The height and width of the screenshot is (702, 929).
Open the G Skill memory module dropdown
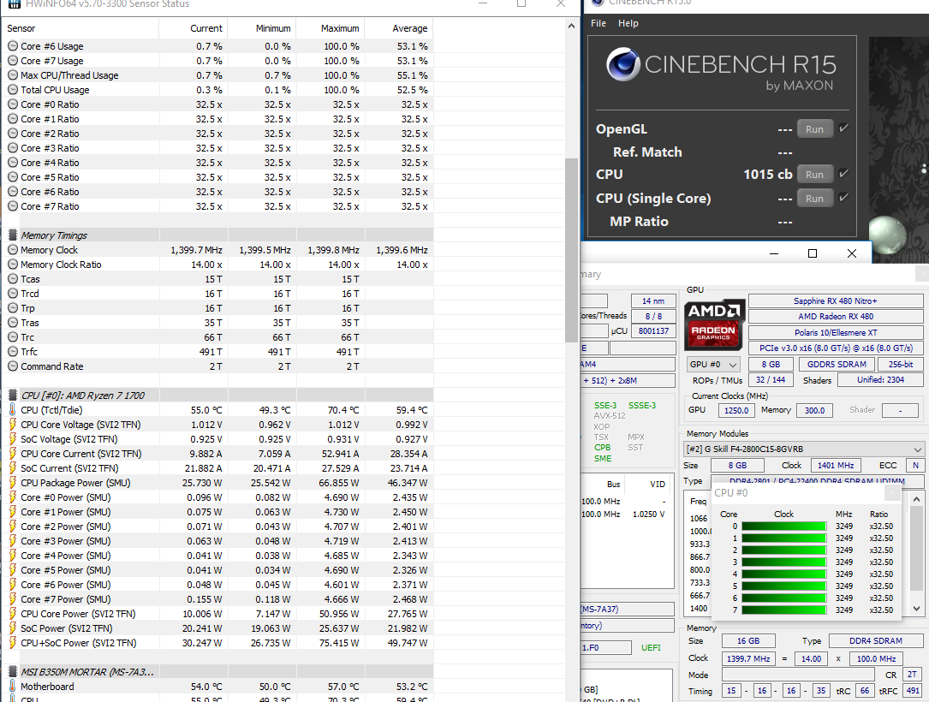coord(918,449)
